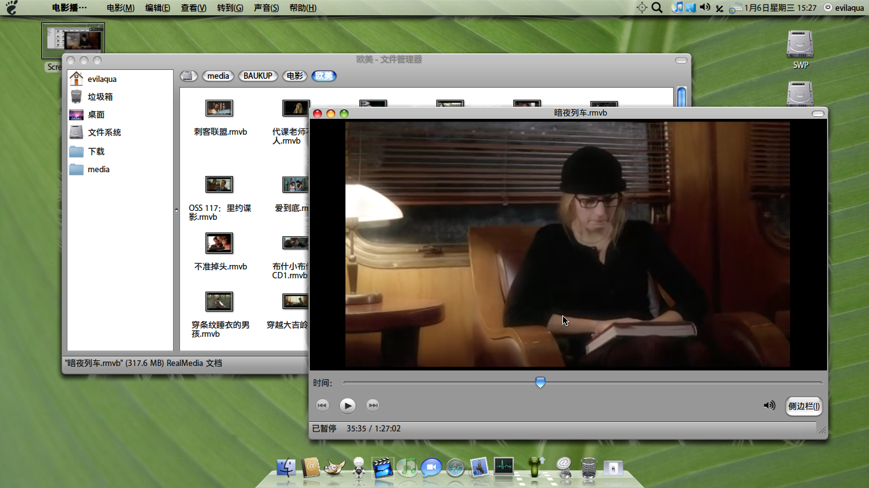Open the 帮助(H) menu
The height and width of the screenshot is (488, 869).
pos(303,8)
